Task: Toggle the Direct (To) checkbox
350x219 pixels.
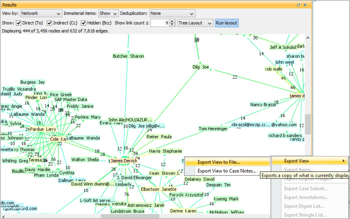Action: 18,23
